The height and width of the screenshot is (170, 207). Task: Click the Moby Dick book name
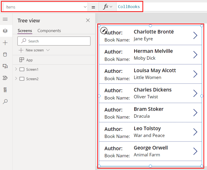(144, 58)
